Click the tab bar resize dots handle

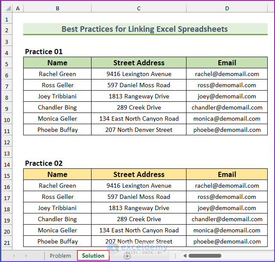coord(175,256)
